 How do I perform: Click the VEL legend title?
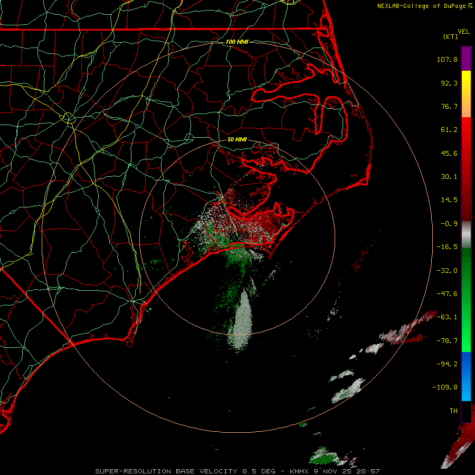pyautogui.click(x=463, y=32)
